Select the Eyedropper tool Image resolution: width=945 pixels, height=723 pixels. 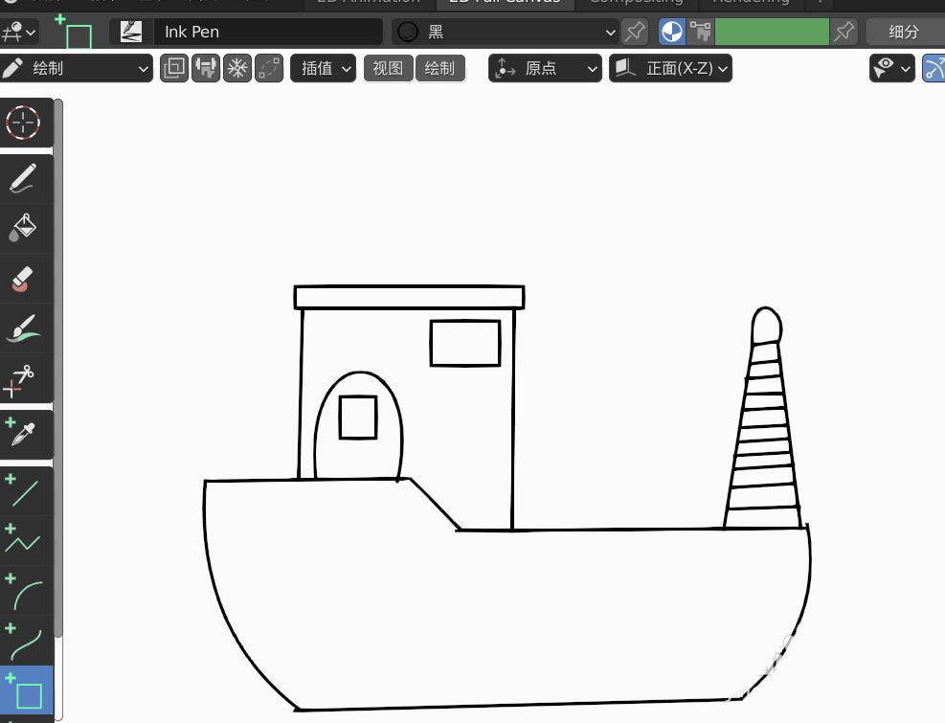click(x=23, y=434)
